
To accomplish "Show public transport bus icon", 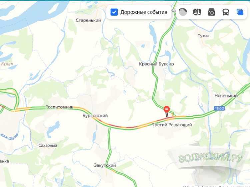I will (x=226, y=12).
